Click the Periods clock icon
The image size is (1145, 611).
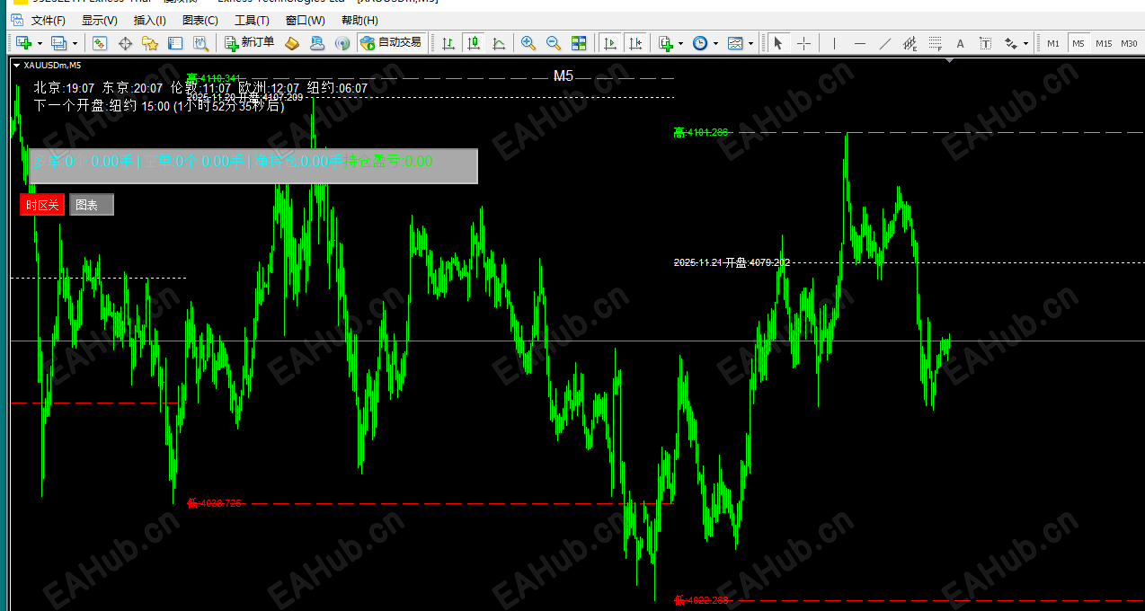(x=699, y=42)
